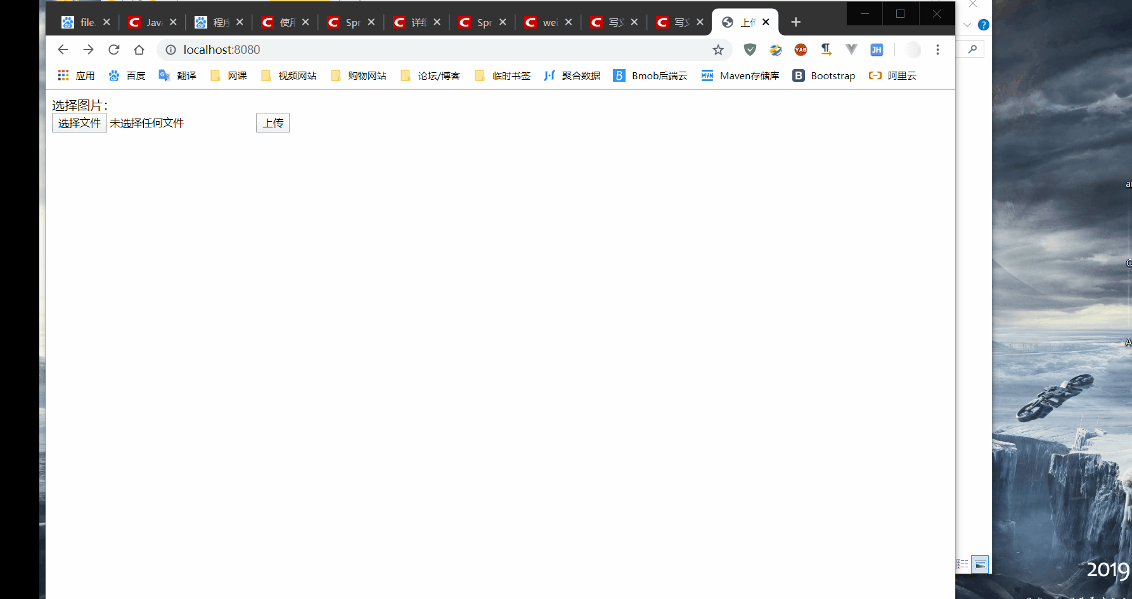
Task: Open the shield adblocker extension
Action: 750,49
